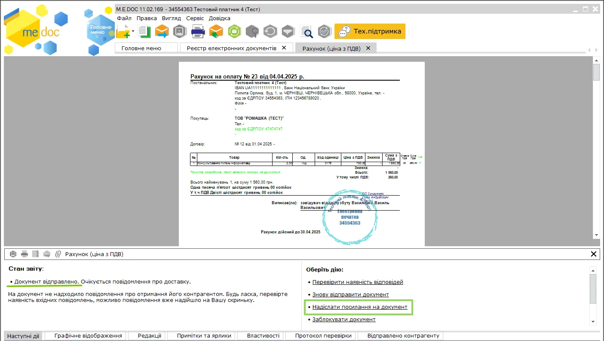Switch to Реєстр електронних документів tab
Screen dimensions: 604x341
[231, 48]
